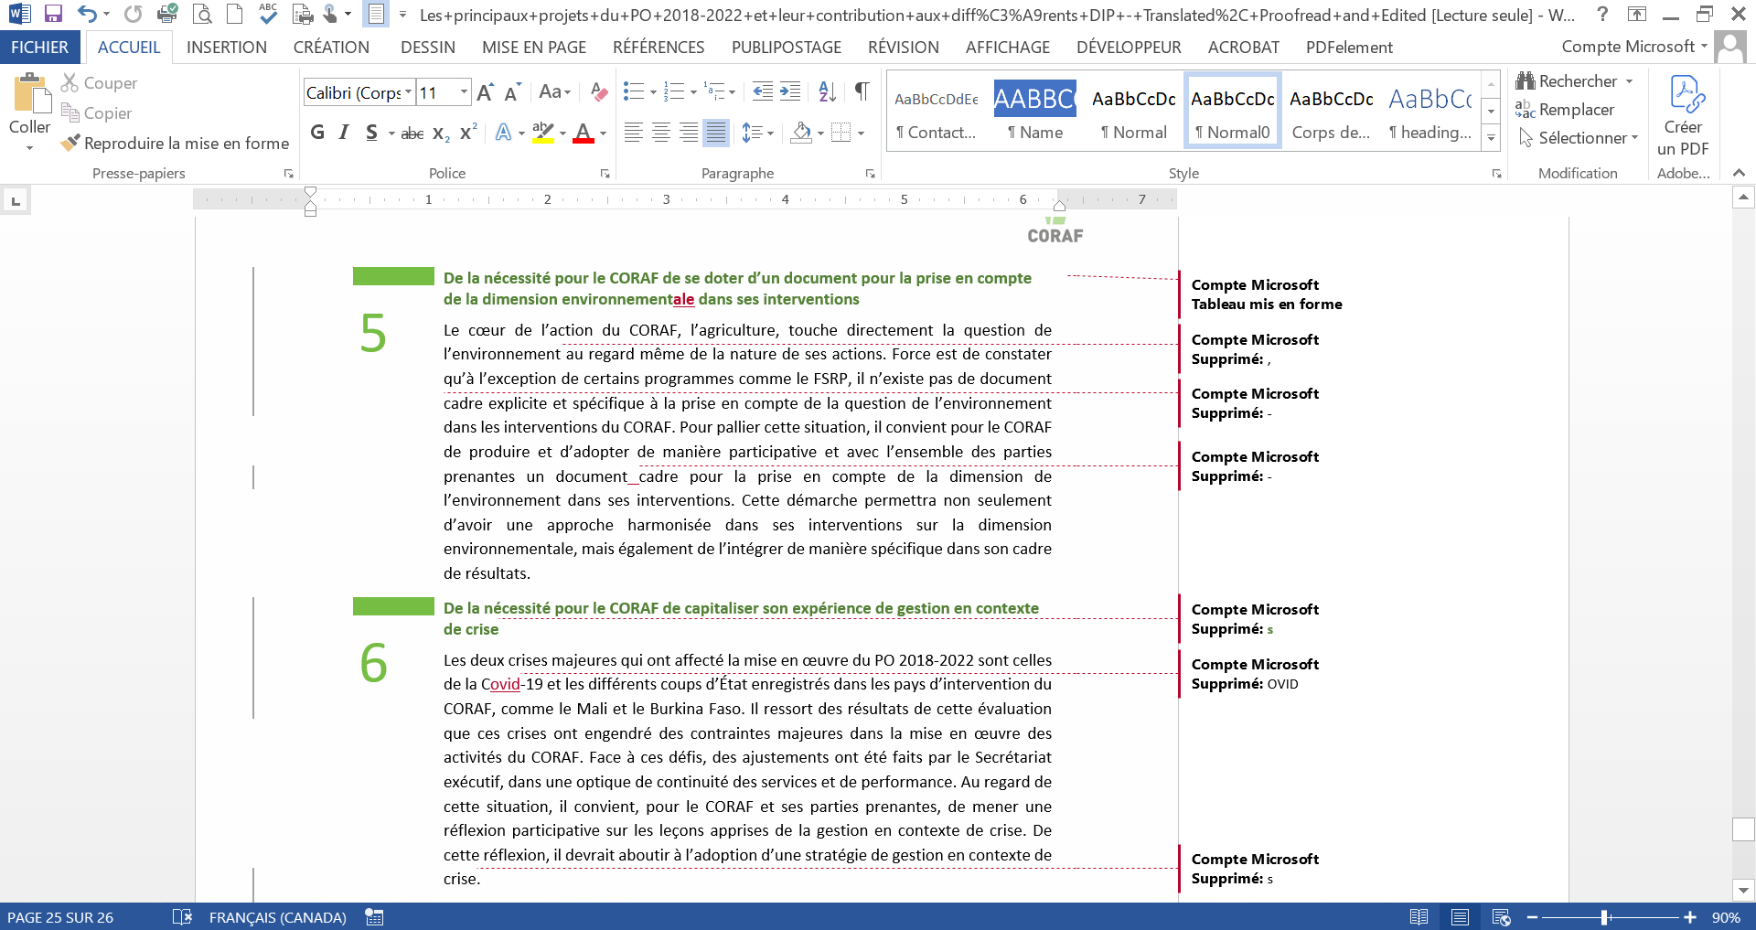Align text to the left

coord(633,133)
